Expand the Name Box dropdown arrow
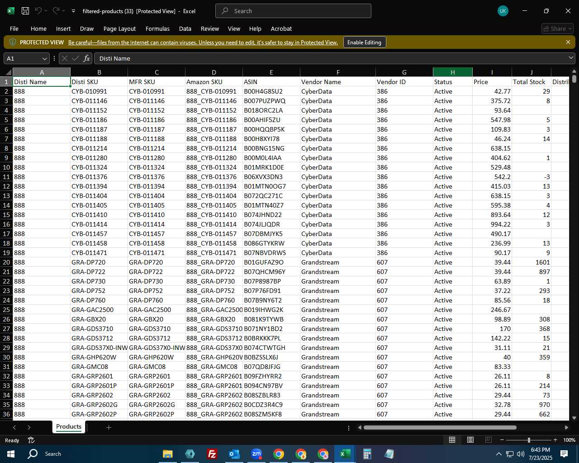579x463 pixels. pos(44,58)
